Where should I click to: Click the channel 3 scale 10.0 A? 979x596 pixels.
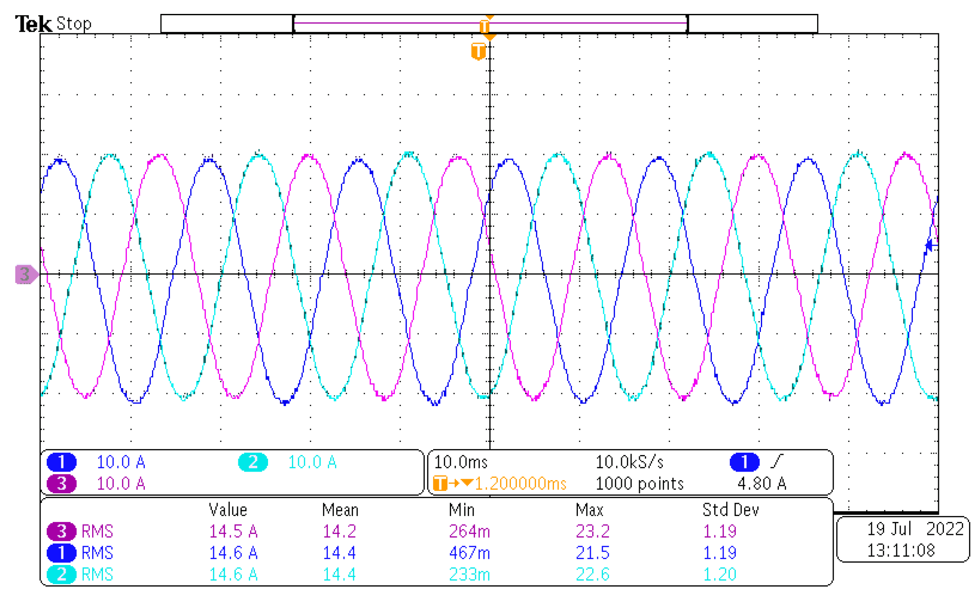click(121, 483)
